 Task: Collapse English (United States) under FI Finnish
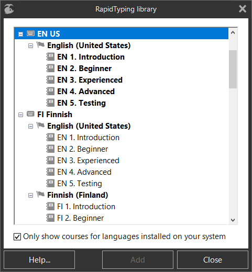(30, 126)
